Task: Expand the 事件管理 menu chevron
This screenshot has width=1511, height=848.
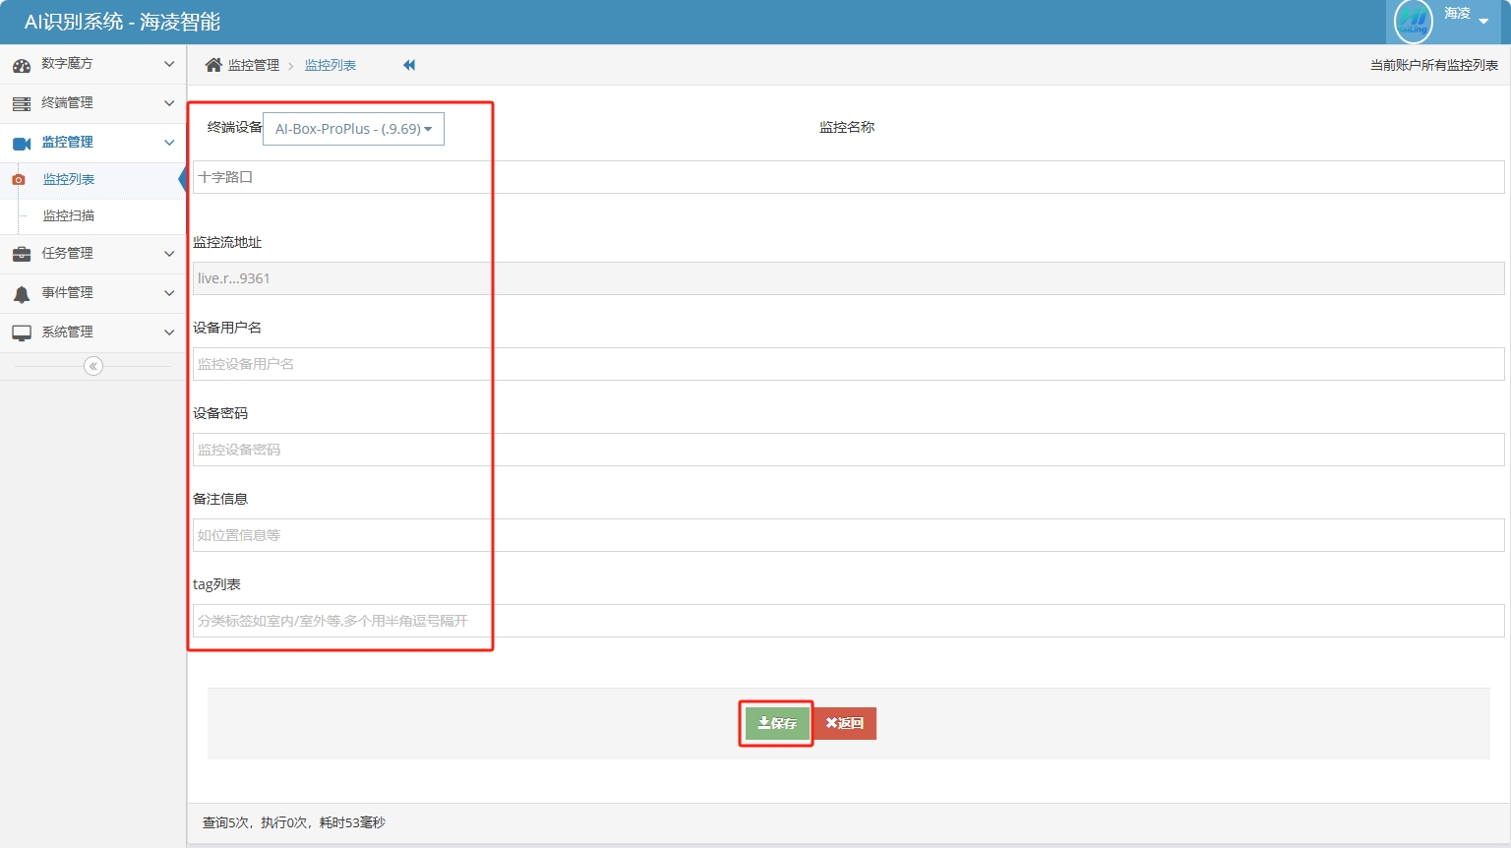Action: pos(169,293)
